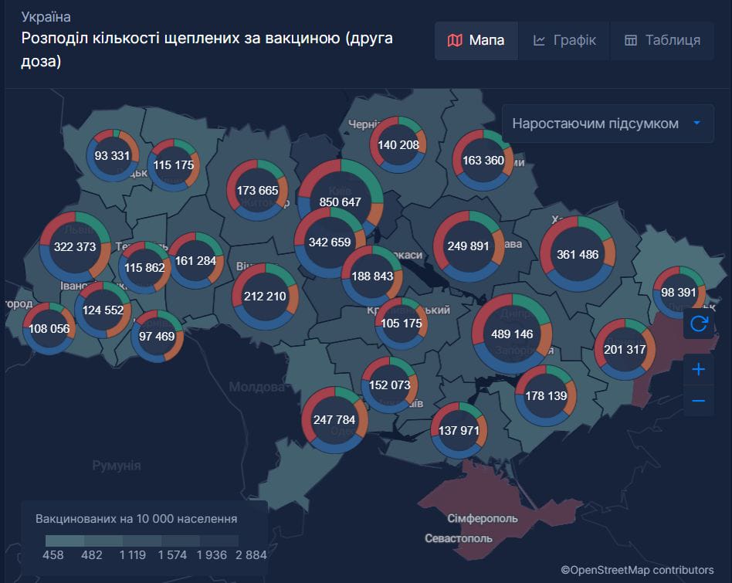This screenshot has height=583, width=732.
Task: Select the 322 373 Lviv donut marker
Action: (x=75, y=247)
